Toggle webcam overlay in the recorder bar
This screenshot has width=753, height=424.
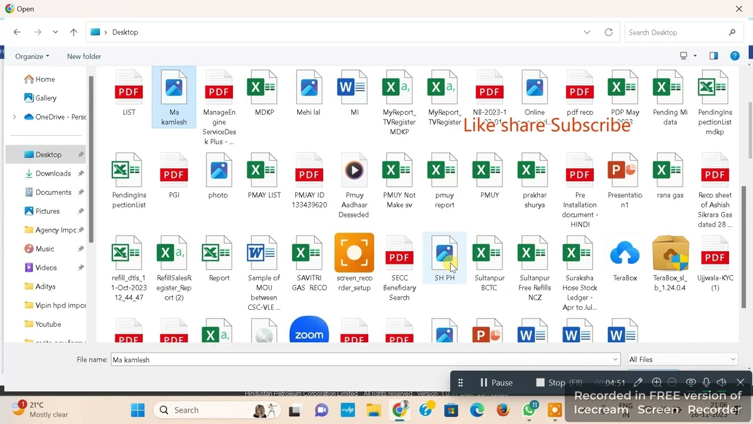point(691,382)
